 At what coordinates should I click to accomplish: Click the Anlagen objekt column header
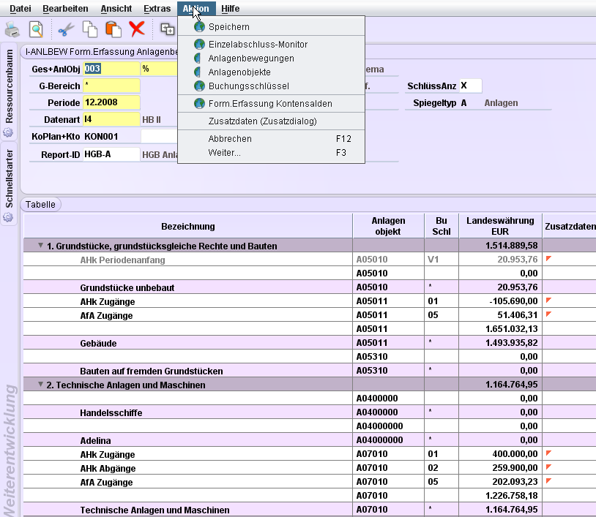tap(388, 226)
